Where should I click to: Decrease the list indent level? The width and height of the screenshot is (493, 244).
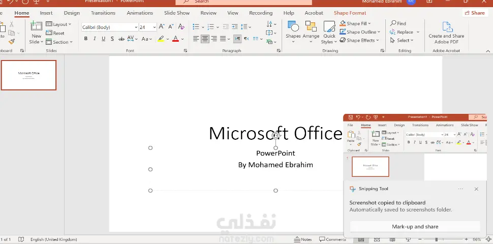[226, 27]
